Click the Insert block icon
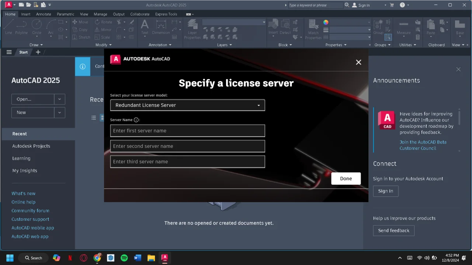This screenshot has width=472, height=265. [x=273, y=27]
